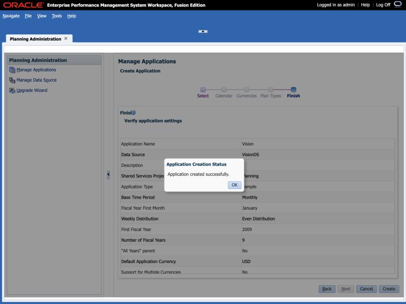
Task: Click the Select step label
Action: (x=202, y=96)
